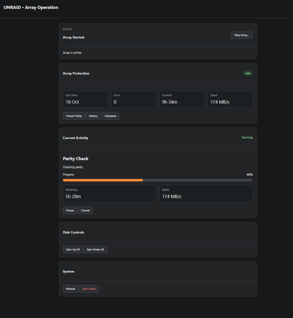Pause the running parity check
293x318 pixels.
(70, 210)
